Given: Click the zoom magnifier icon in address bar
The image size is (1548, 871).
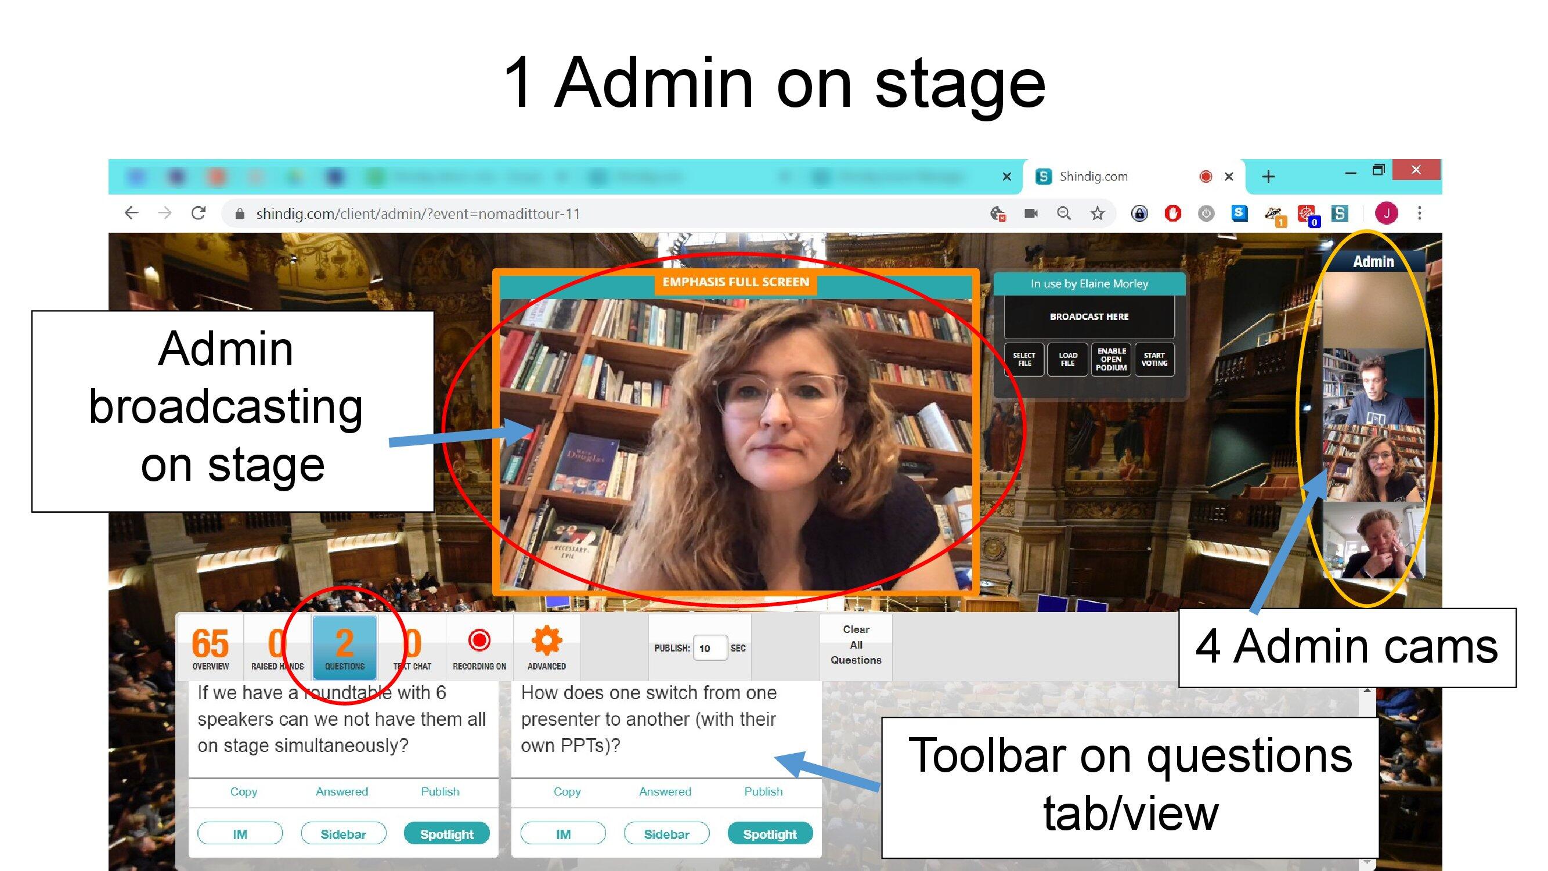Looking at the screenshot, I should [x=1064, y=213].
